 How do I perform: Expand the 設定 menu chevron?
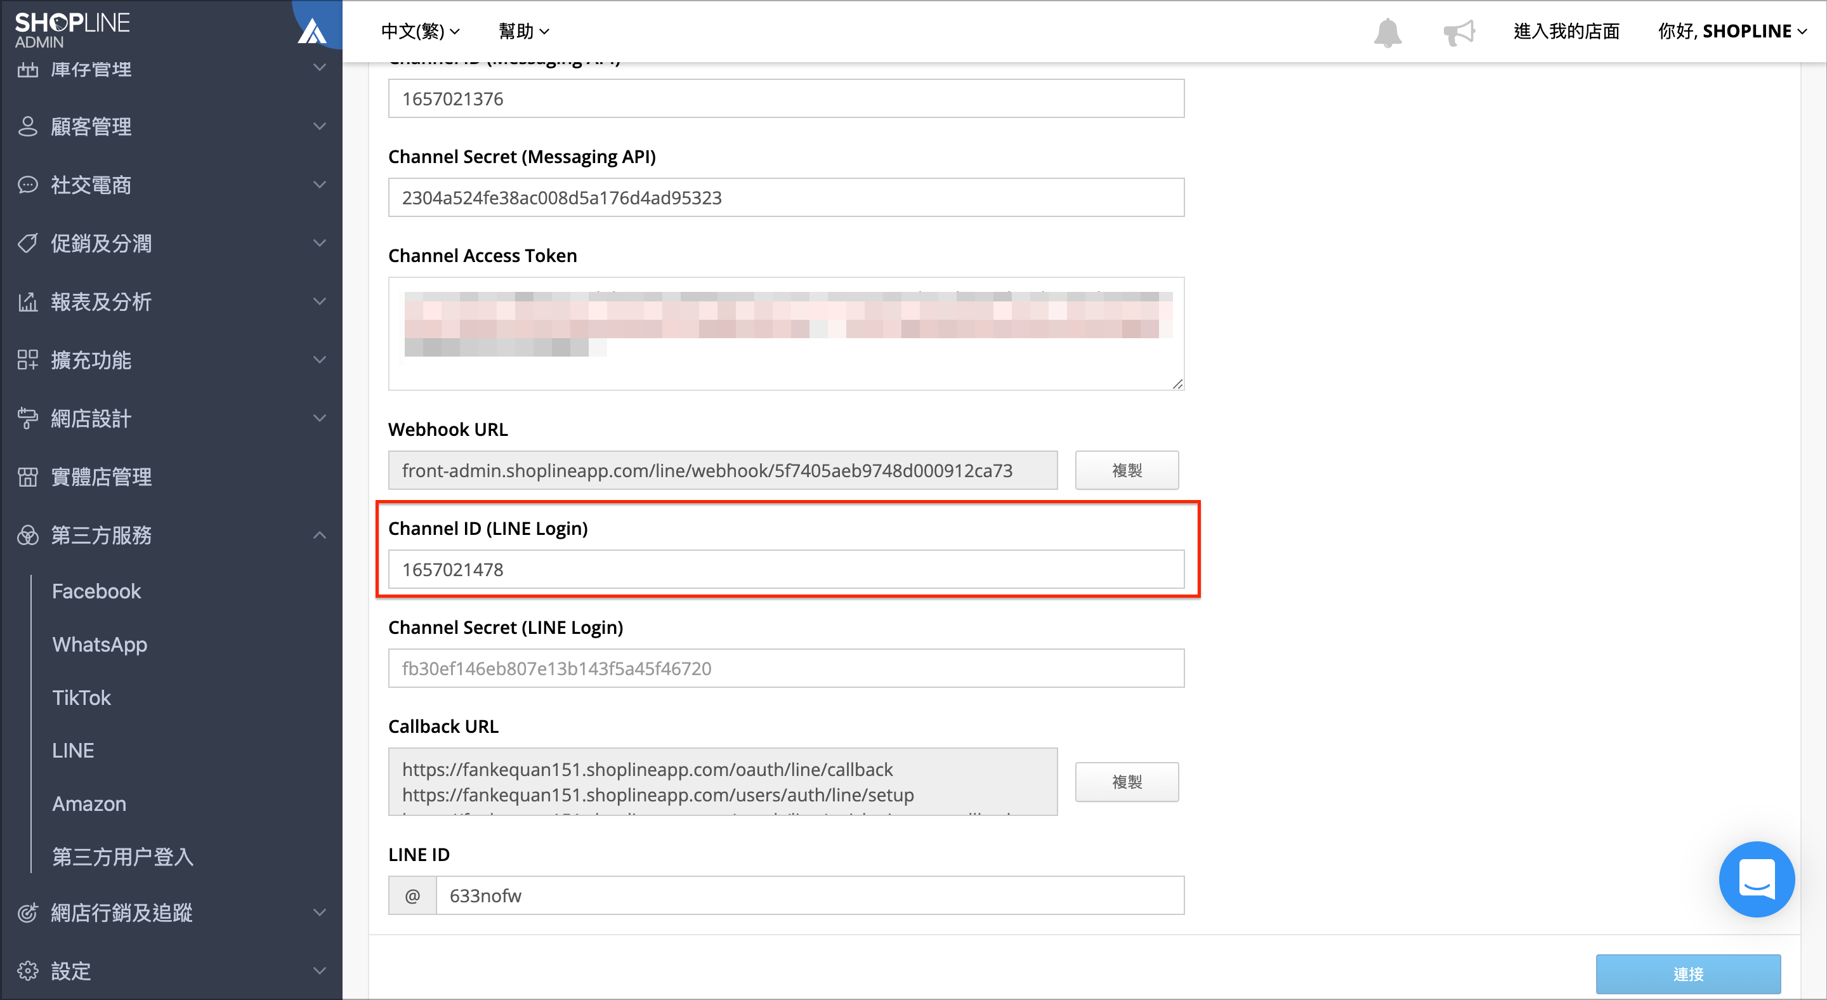tap(320, 970)
